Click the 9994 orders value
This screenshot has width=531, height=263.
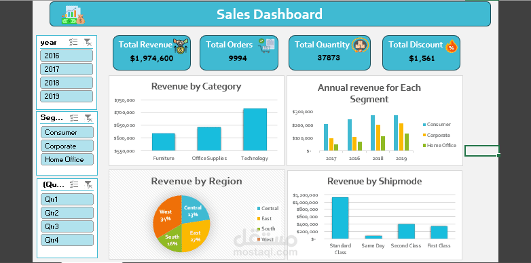point(238,58)
